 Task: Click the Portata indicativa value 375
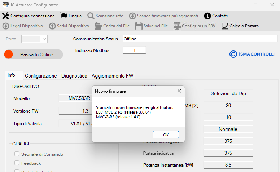228,153
